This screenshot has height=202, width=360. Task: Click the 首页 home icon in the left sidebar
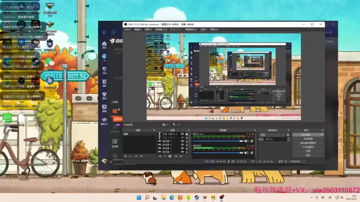point(104,44)
